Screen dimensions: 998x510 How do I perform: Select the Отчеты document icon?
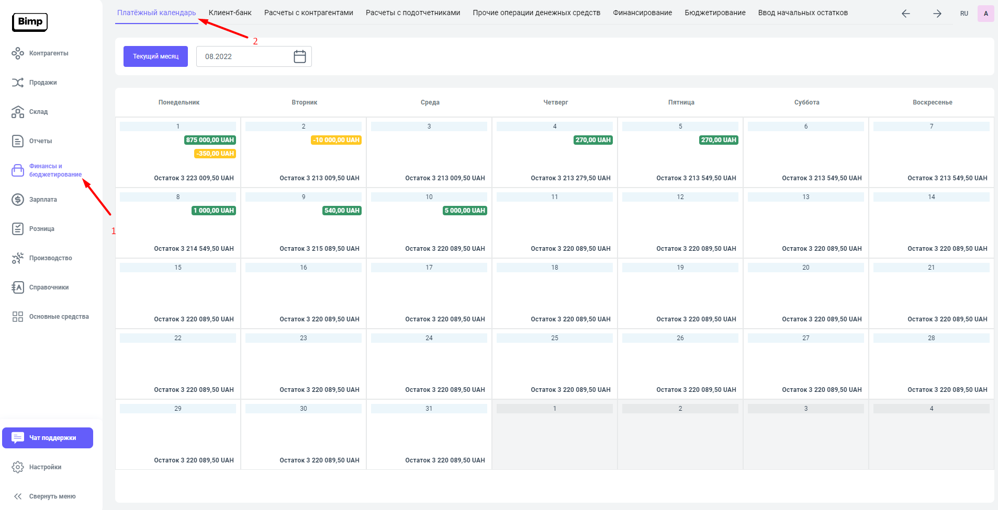[18, 141]
